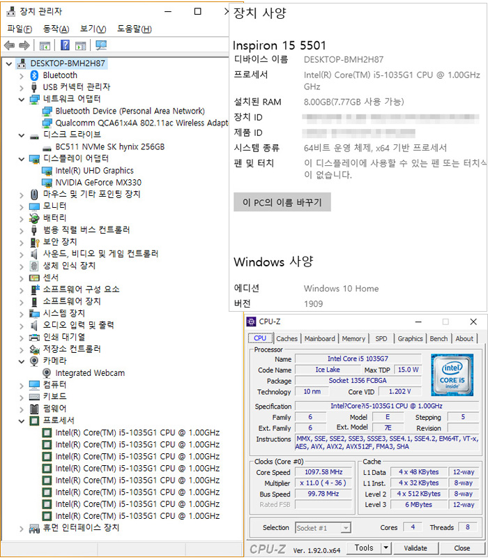Select the 오디오 입력 및 출력 category
488x560 pixels.
click(x=78, y=325)
